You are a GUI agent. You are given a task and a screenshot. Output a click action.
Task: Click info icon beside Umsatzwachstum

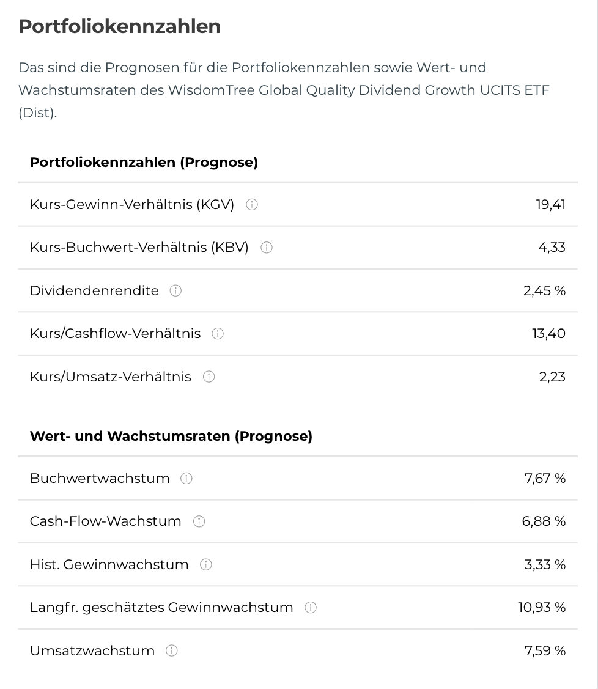pos(172,650)
